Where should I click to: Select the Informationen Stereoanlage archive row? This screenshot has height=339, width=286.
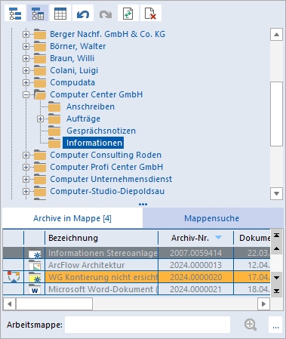click(x=137, y=253)
